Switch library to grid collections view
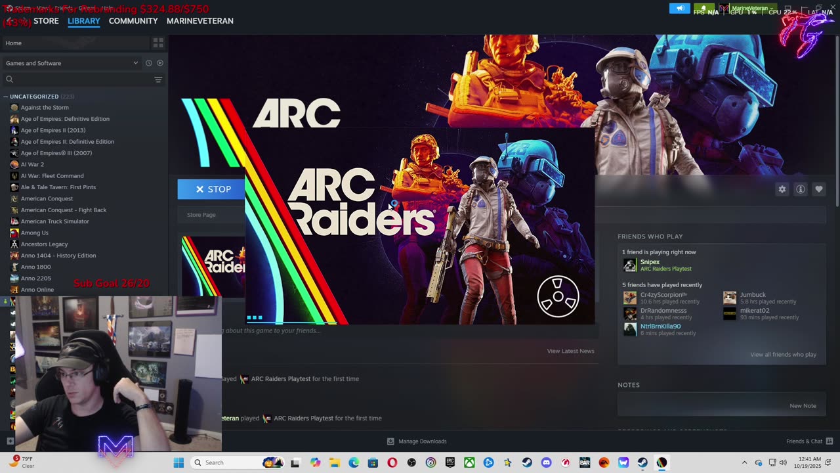 click(x=158, y=43)
